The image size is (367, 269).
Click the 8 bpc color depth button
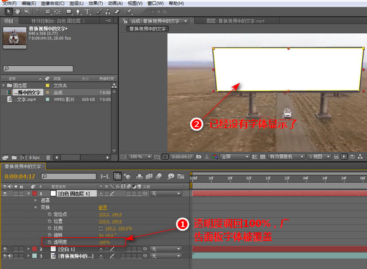[34, 157]
